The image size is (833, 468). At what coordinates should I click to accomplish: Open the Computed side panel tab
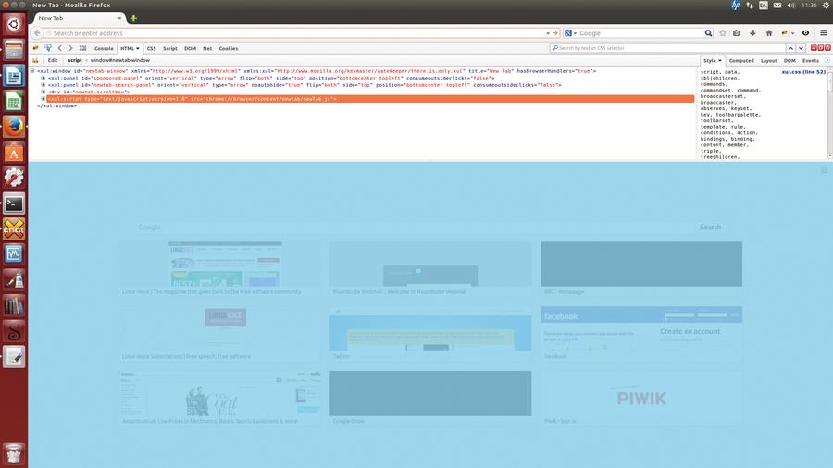pyautogui.click(x=741, y=60)
